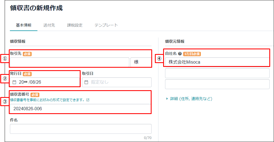The image size is (274, 142).
Task: Click the 取引日 field showing 指定なし
Action: 117,82
